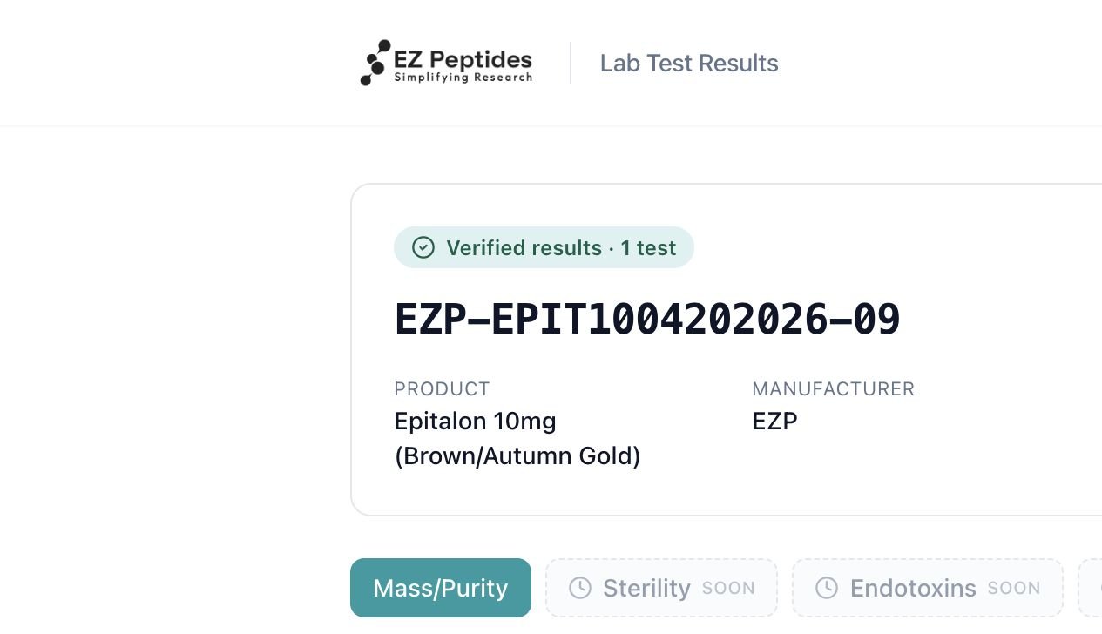Open the Mass/Purity tab

(441, 588)
